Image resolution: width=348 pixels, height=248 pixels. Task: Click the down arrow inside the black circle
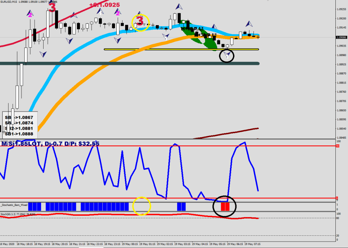click(x=228, y=54)
